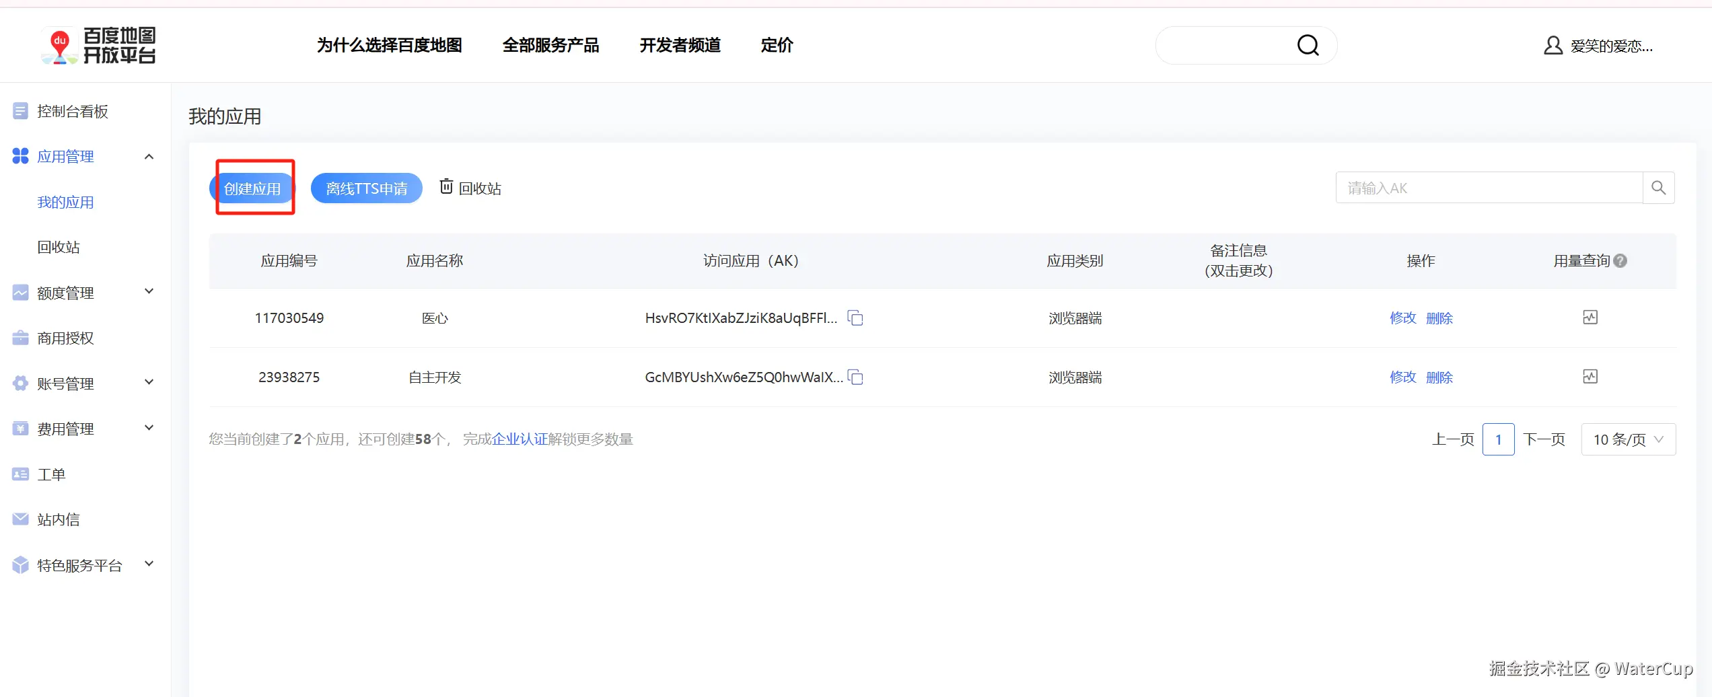Screen dimensions: 1712x697
Task: Open 商用授权 from the sidebar
Action: (65, 338)
